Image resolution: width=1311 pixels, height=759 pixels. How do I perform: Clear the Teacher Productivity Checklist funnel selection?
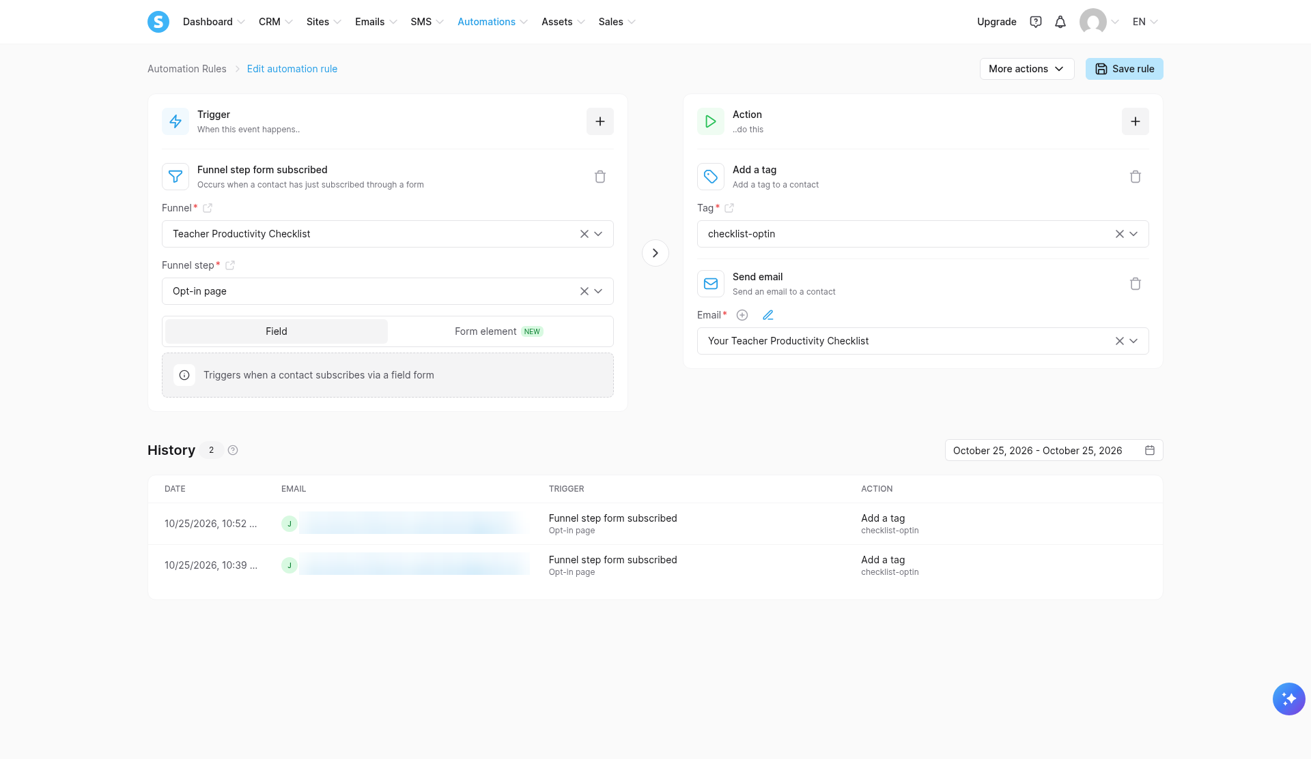584,234
